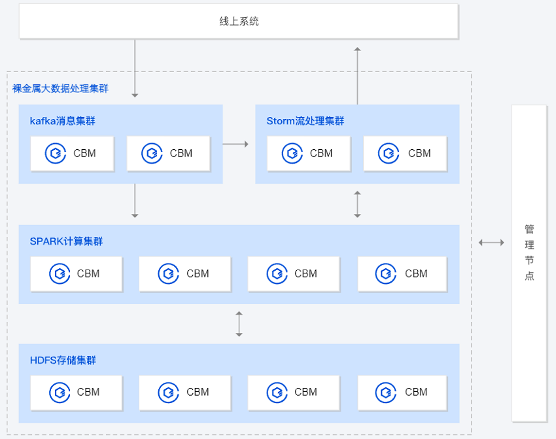Pick third CBM icon in HDFS存储集群
556x439 pixels.
(277, 392)
